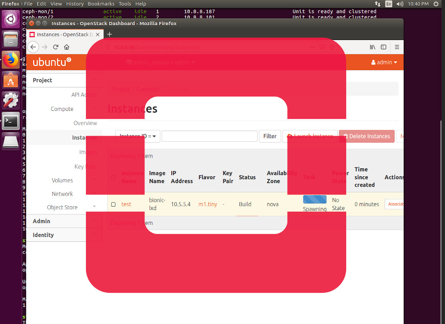The image size is (445, 324).
Task: Select the bionic-lxd image name cell
Action: click(157, 204)
